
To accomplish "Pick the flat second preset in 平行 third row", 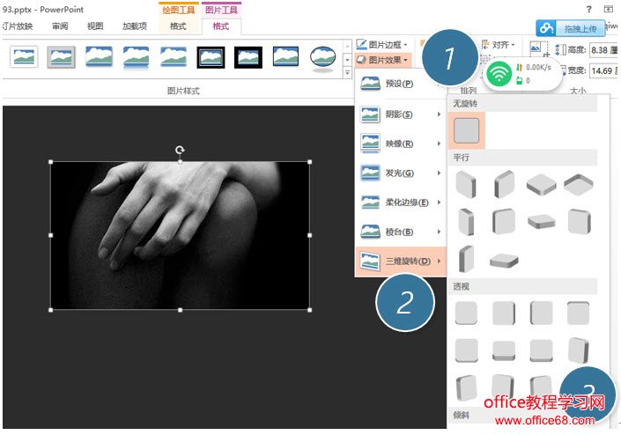I will 504,261.
